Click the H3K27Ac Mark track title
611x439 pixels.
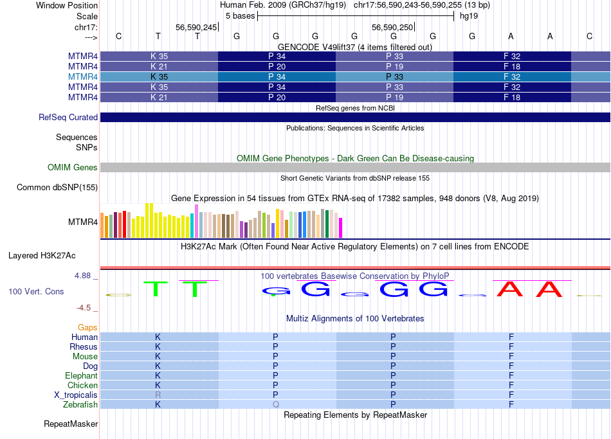coord(355,247)
